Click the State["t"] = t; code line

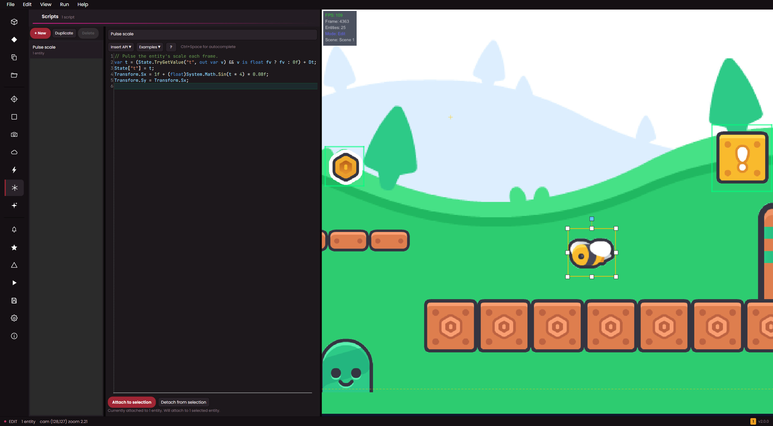pos(134,68)
